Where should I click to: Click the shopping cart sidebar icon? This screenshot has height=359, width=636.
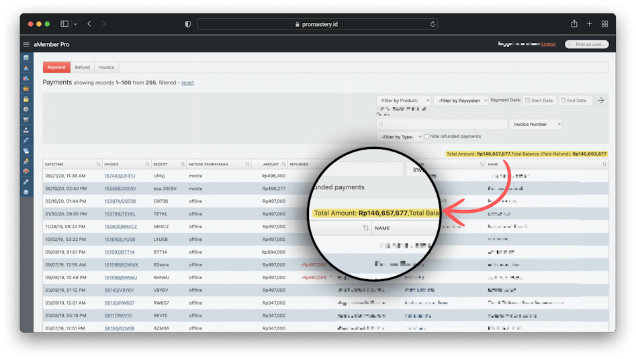tap(26, 119)
